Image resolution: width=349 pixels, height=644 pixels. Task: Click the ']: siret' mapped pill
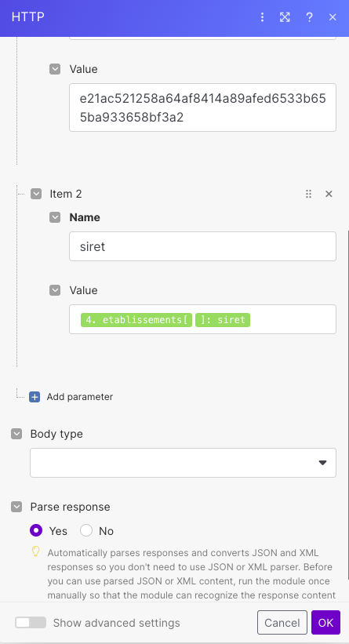pos(223,319)
